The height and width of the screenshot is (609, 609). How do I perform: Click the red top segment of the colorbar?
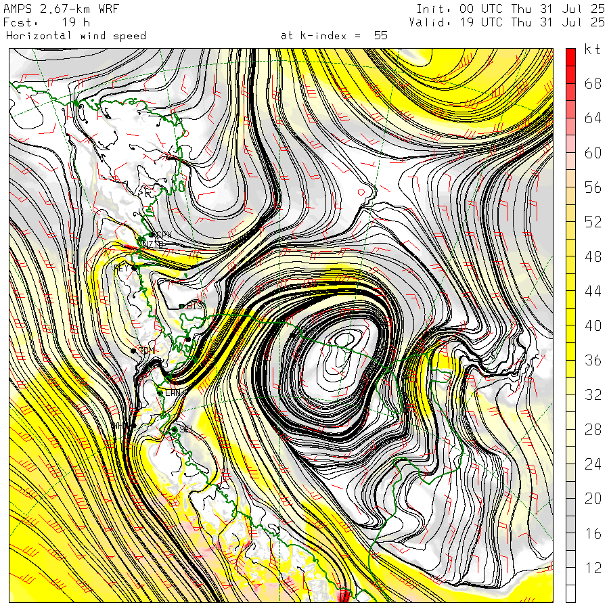(x=570, y=57)
